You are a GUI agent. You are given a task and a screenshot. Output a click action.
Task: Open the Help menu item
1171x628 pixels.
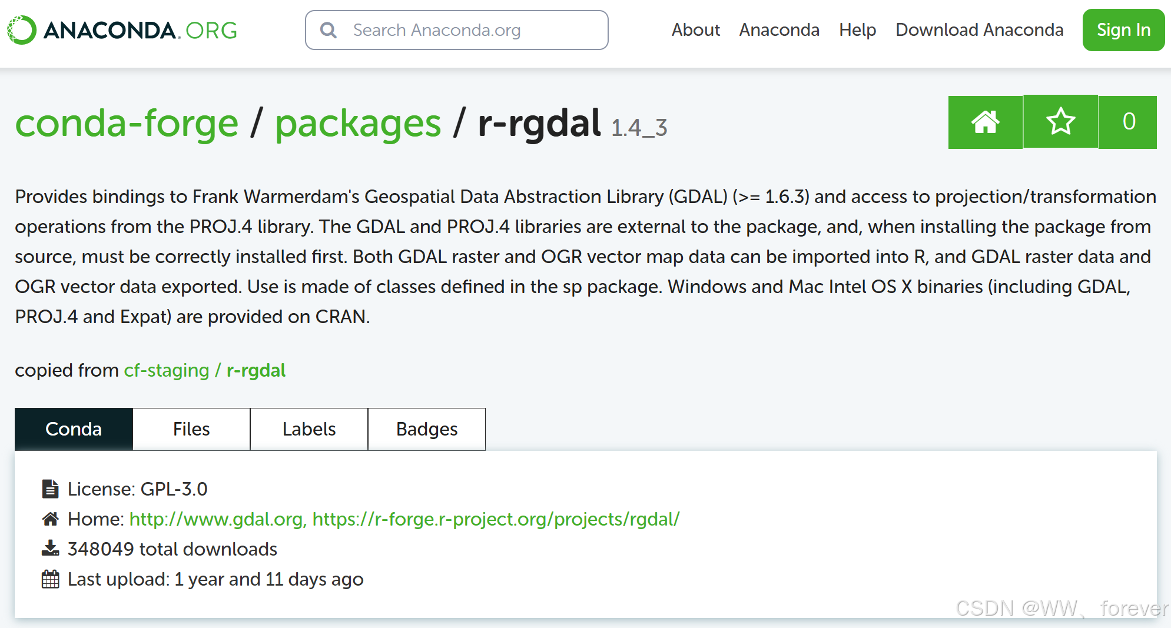click(x=857, y=30)
